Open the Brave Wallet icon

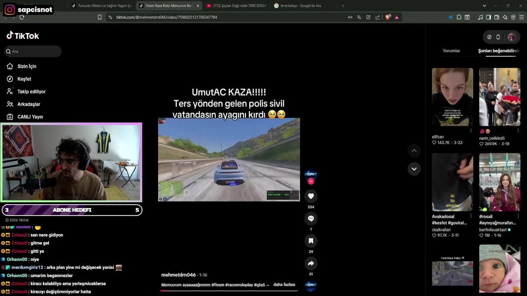point(497,17)
